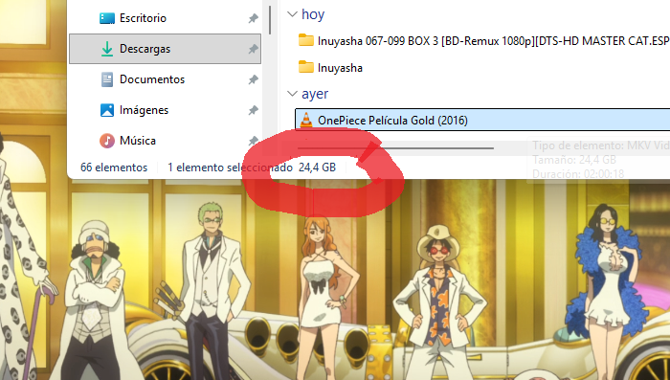Click the Música note icon

click(107, 140)
